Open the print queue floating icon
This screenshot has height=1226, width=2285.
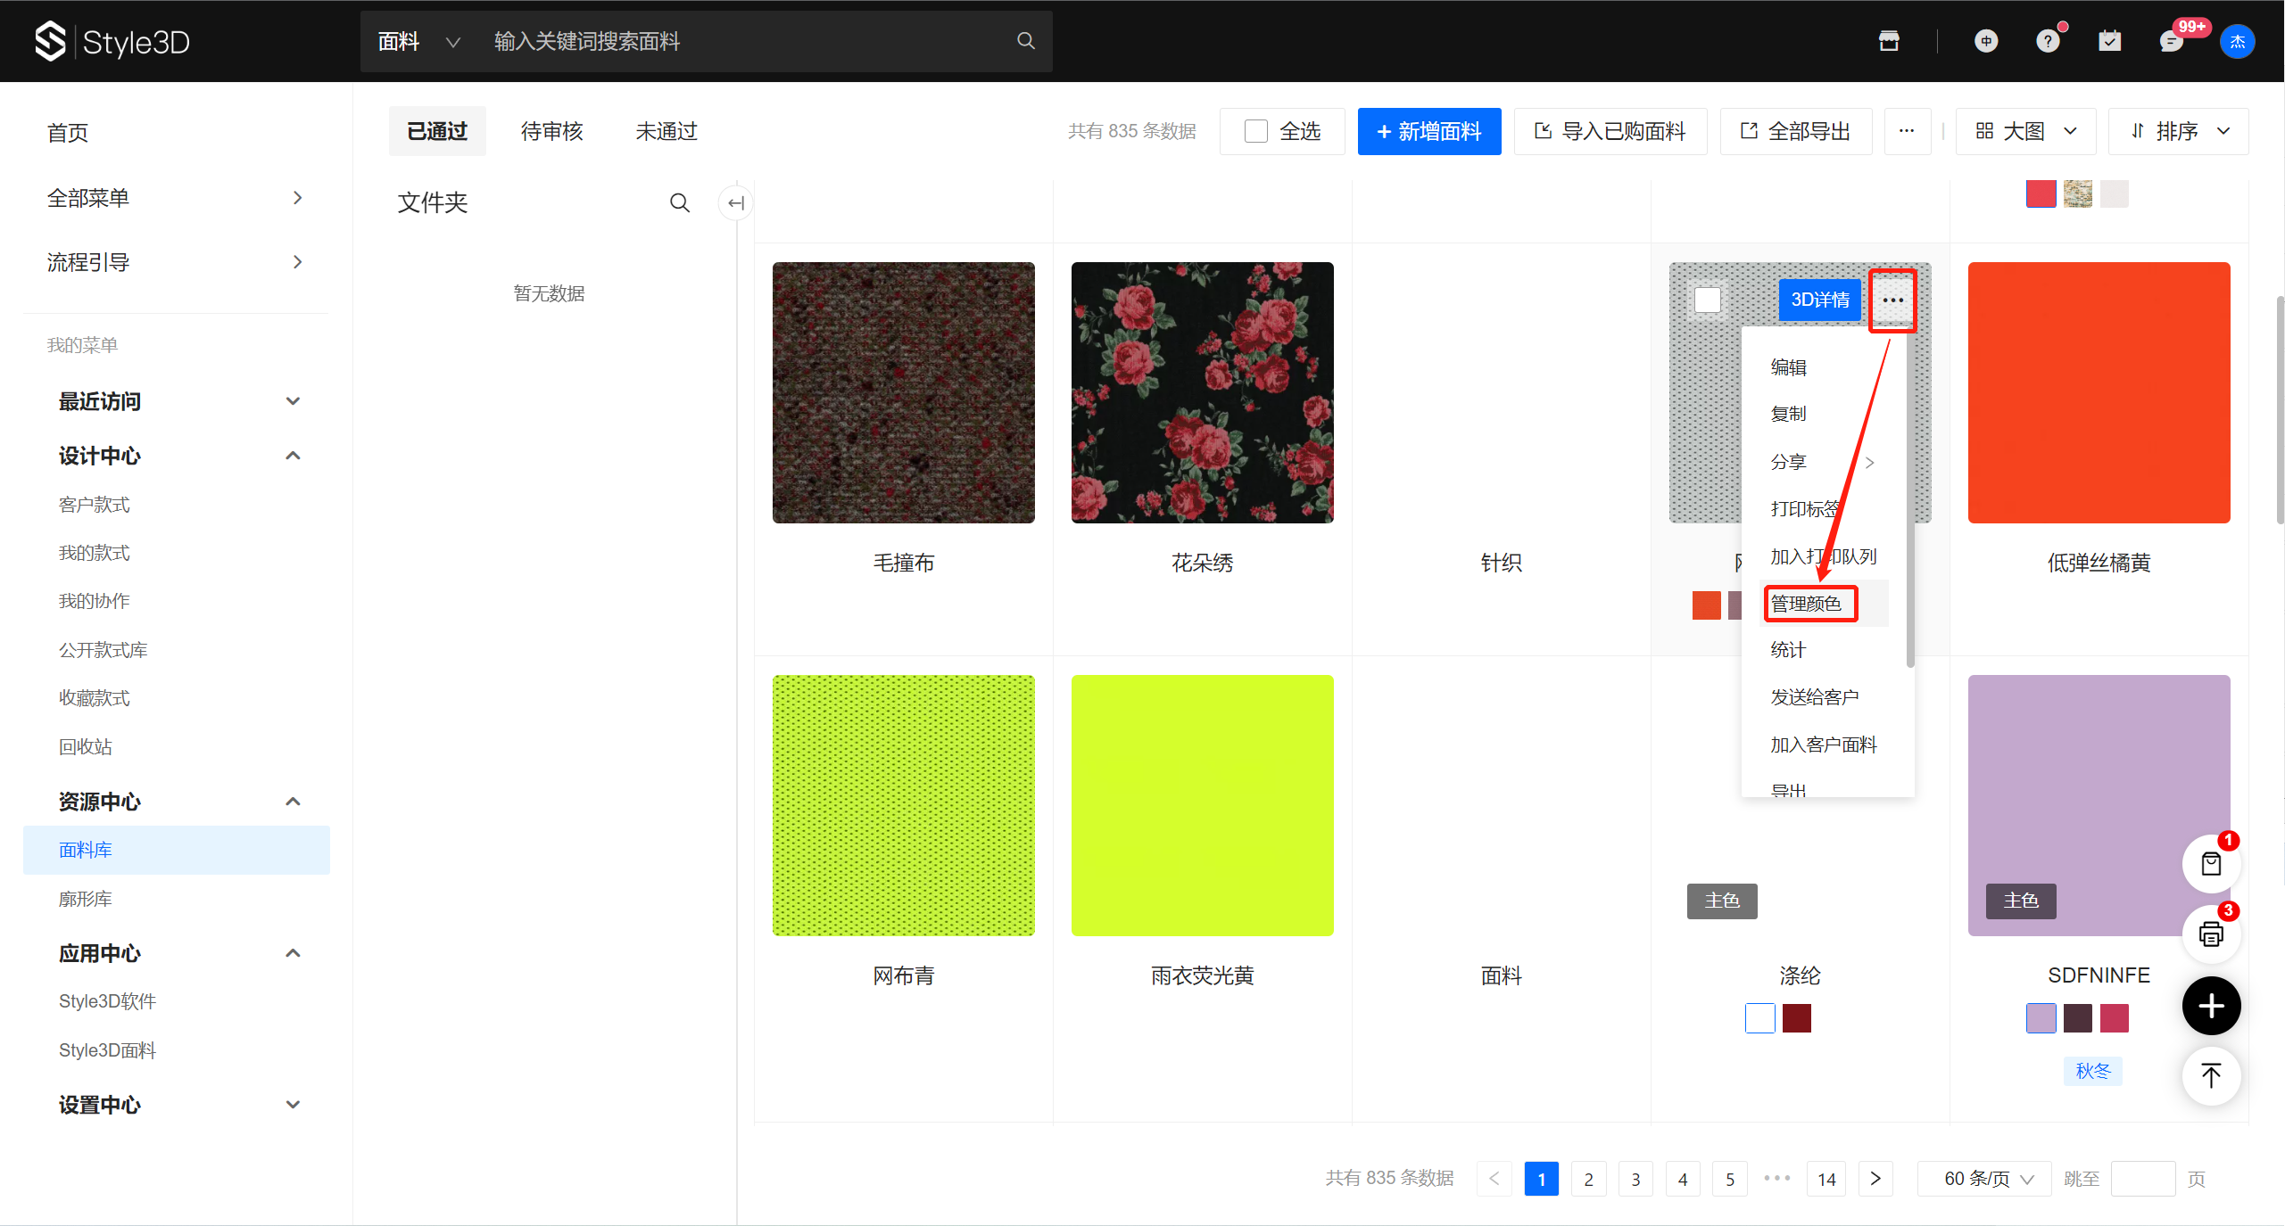point(2211,934)
